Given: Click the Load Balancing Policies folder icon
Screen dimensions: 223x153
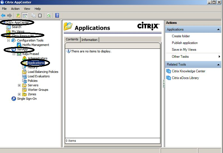Looking at the screenshot, I should click(24, 72).
